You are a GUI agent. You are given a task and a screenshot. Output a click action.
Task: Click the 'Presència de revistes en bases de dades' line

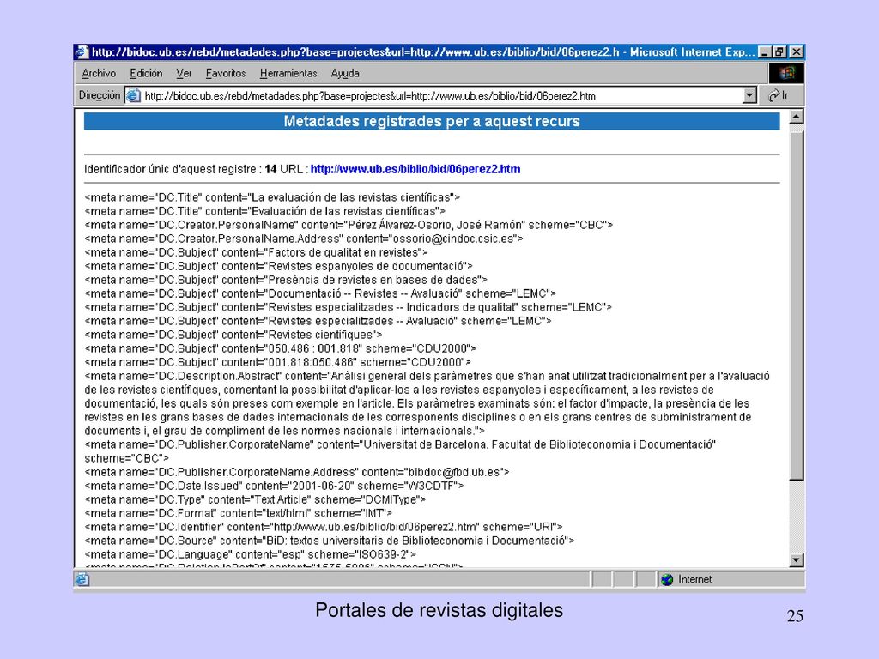[286, 280]
